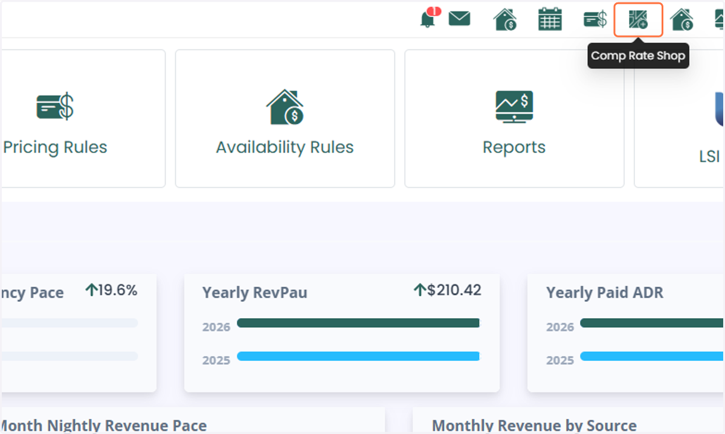Open the Availability Rules card
This screenshot has width=725, height=434.
coord(285,118)
